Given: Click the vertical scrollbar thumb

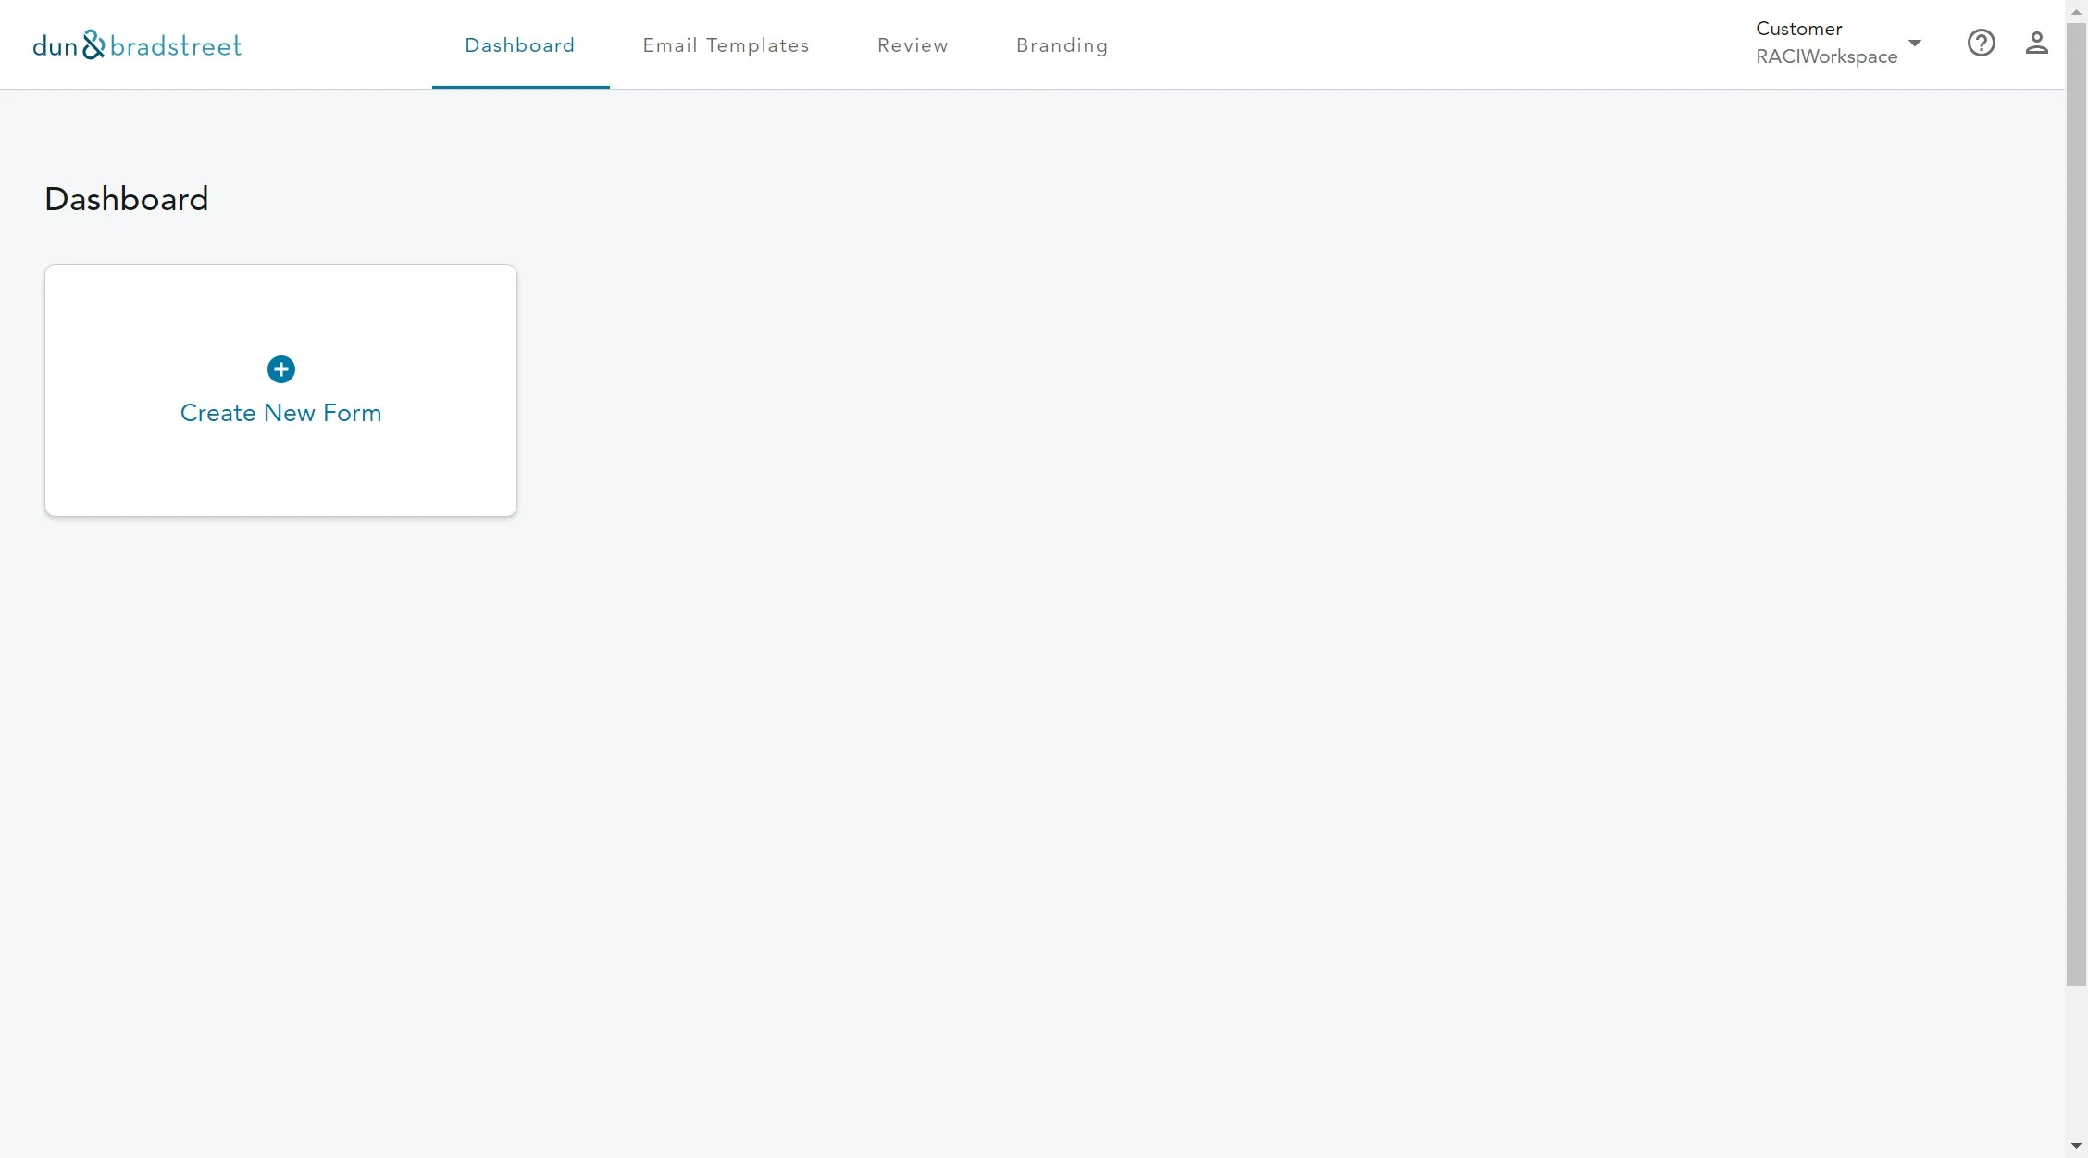Looking at the screenshot, I should (2076, 500).
